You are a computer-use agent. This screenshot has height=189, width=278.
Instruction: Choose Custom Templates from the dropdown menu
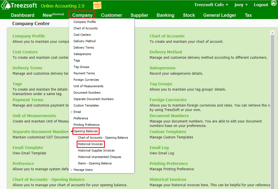[x=86, y=105]
